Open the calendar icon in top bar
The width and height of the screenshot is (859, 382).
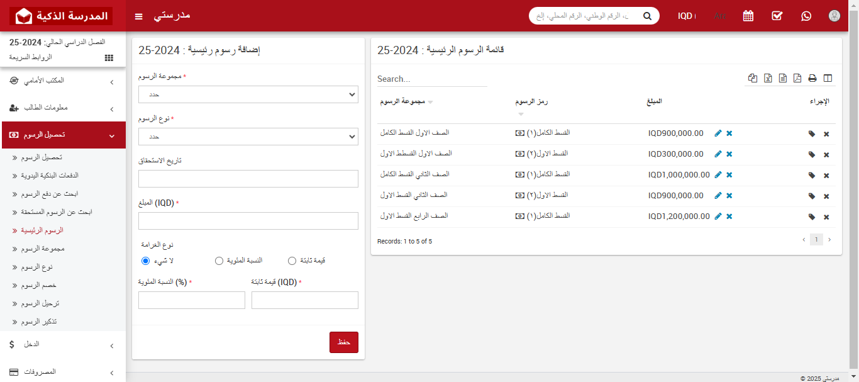[x=748, y=16]
